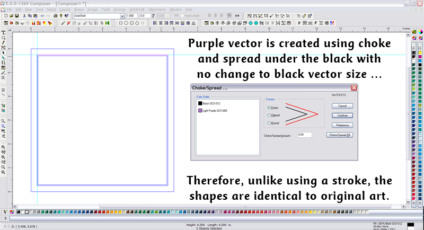Select Light Purple GCS-668 in Color Order list
The width and height of the screenshot is (424, 230).
pyautogui.click(x=213, y=111)
